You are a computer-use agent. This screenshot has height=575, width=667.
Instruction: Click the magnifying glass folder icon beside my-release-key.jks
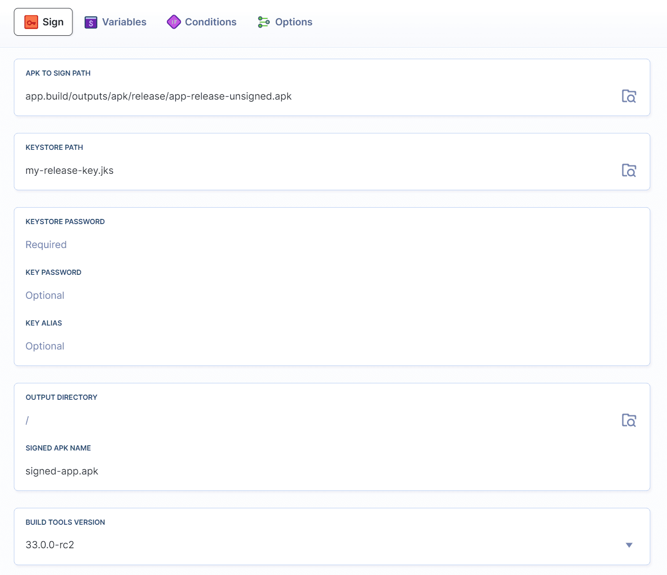[x=629, y=170]
